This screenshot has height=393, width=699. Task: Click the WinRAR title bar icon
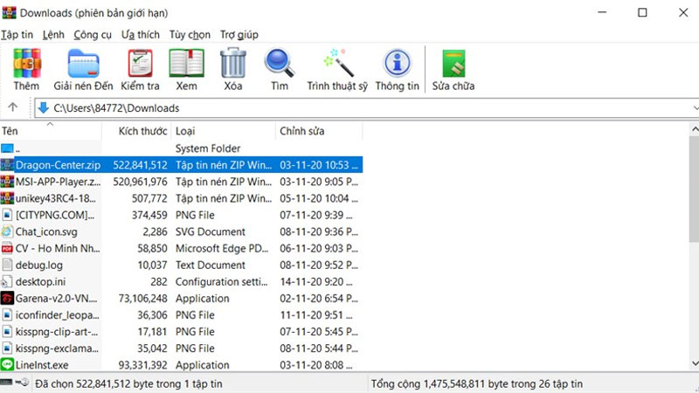[9, 12]
